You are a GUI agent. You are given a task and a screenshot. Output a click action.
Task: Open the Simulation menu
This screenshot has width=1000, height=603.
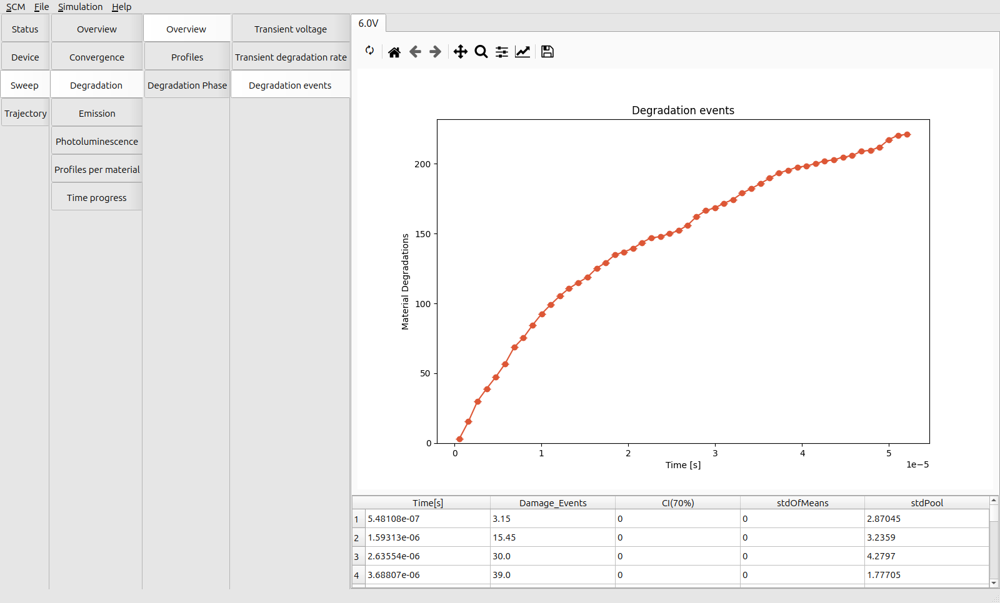click(80, 7)
